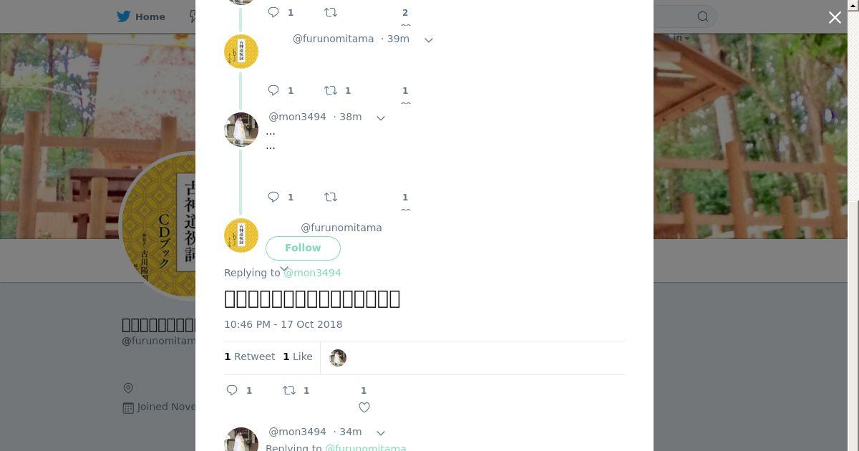Open the 10:46 PM - 17 Oct 2018 timestamp

click(283, 324)
